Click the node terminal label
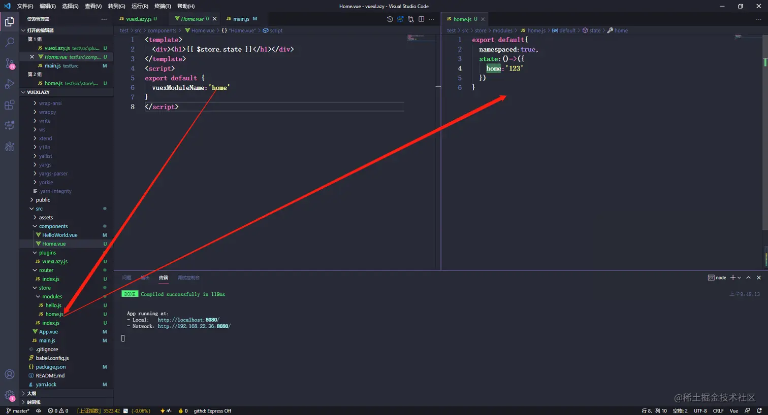The height and width of the screenshot is (415, 768). tap(717, 278)
